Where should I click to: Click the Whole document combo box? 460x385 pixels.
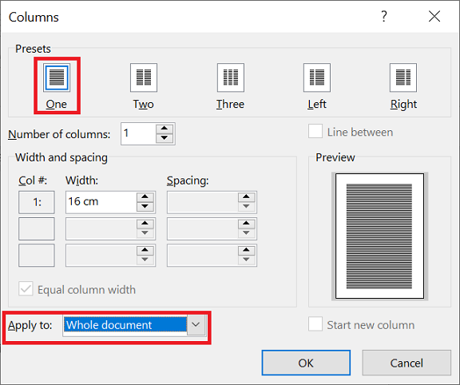[134, 325]
